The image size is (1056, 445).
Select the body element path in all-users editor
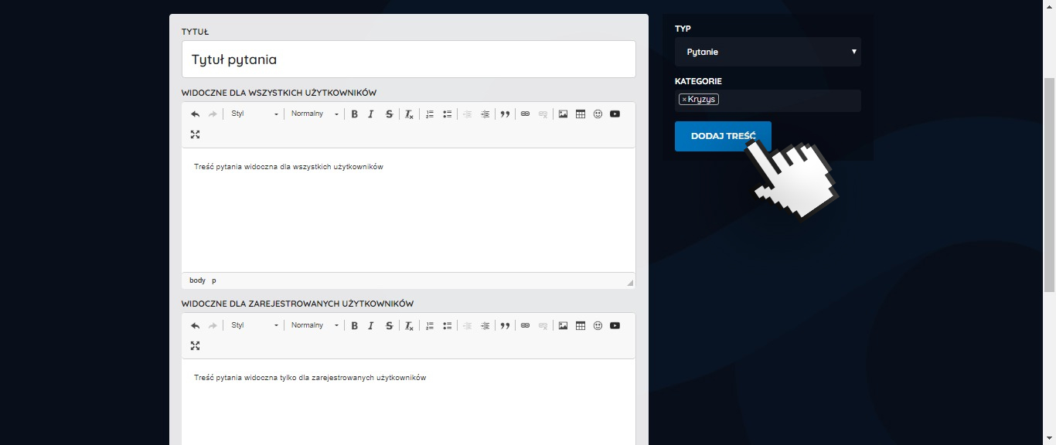pyautogui.click(x=198, y=280)
